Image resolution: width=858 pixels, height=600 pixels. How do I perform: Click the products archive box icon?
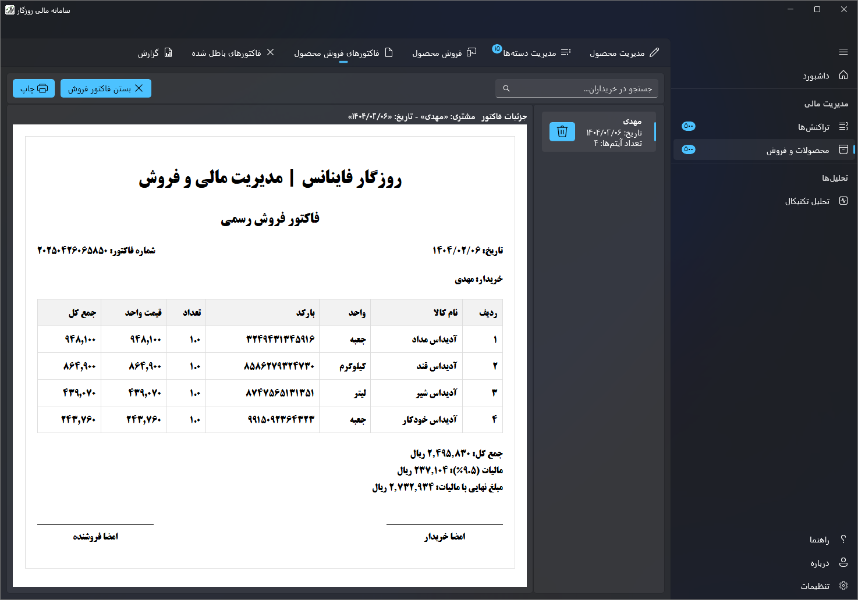pyautogui.click(x=843, y=149)
